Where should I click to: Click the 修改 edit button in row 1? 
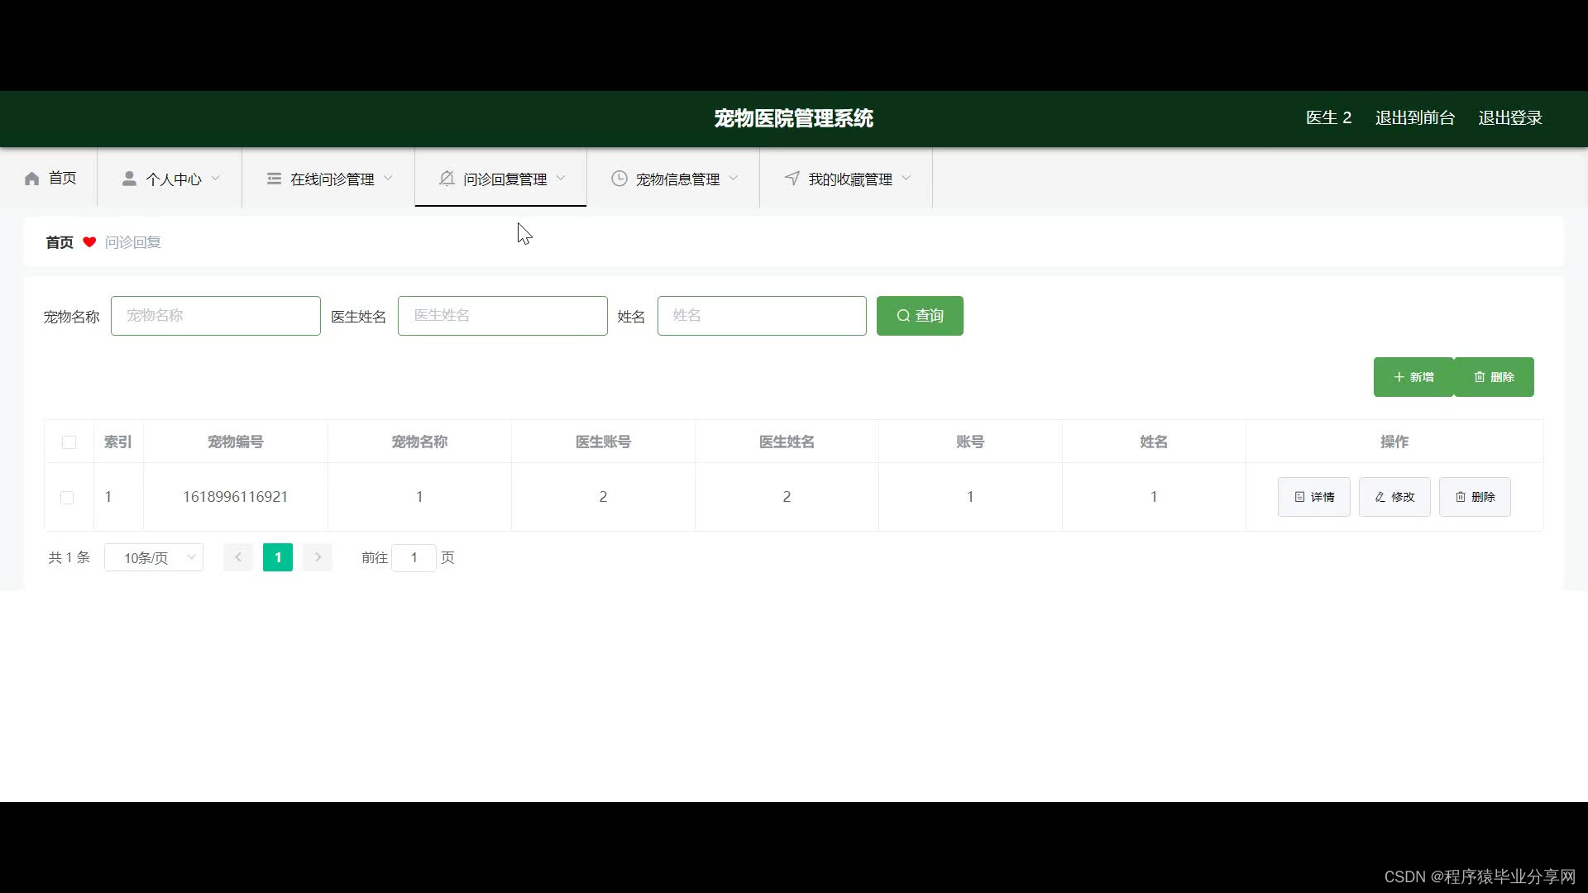pos(1394,497)
